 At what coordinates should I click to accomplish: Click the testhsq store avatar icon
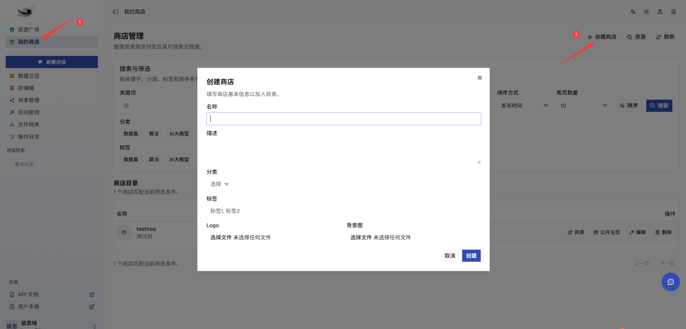124,233
